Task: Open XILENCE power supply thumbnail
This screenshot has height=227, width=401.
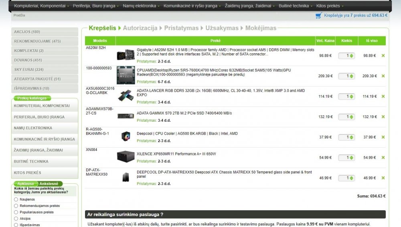Action: coord(126,157)
